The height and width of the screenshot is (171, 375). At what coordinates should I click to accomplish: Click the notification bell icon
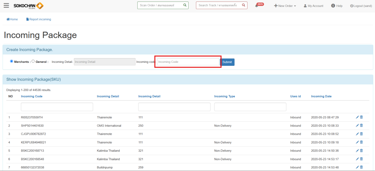[257, 6]
